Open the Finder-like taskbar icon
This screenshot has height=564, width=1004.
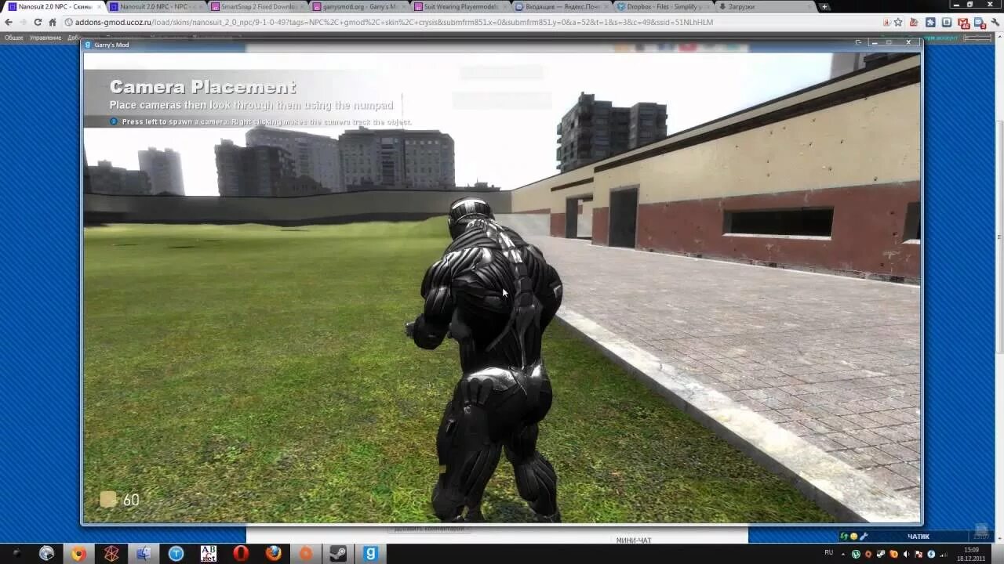pos(144,554)
